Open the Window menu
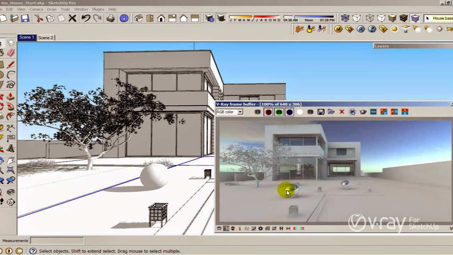453x255 pixels. (81, 9)
